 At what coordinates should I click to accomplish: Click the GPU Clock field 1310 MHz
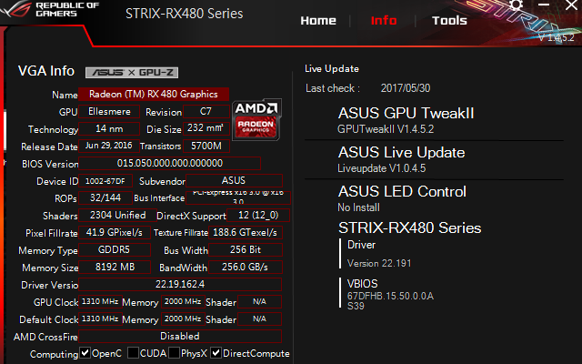(100, 301)
